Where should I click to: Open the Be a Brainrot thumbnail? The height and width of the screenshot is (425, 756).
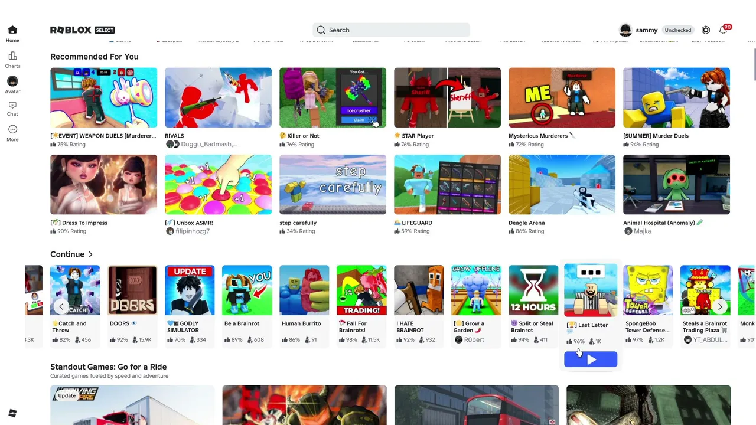coord(247,290)
